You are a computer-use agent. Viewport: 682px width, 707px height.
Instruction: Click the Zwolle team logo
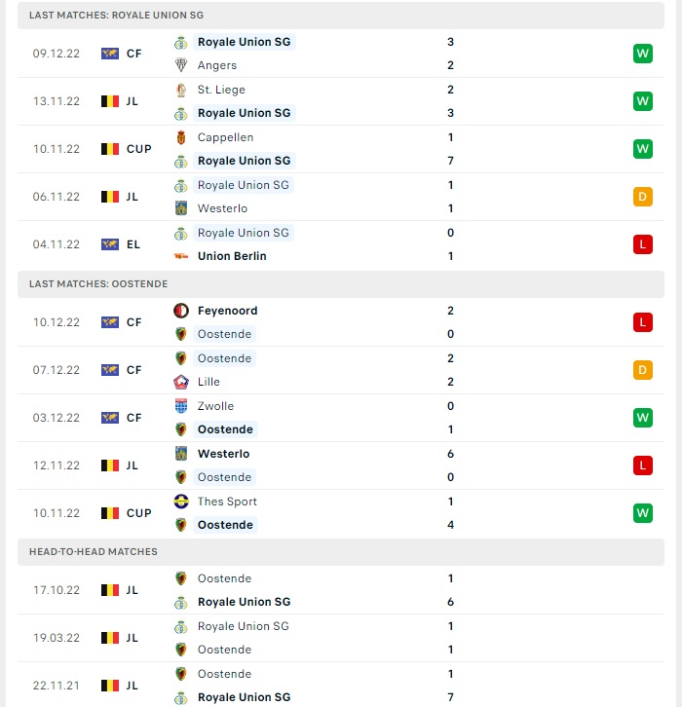pyautogui.click(x=181, y=406)
